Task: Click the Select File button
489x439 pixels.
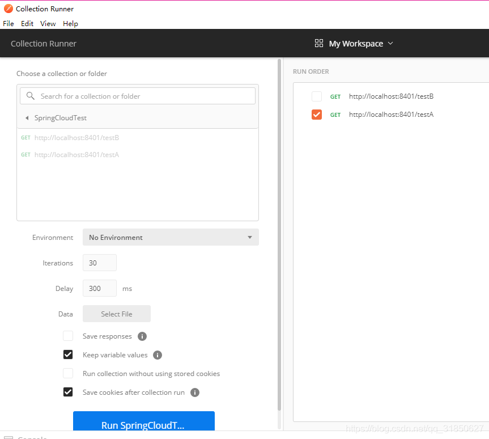Action: pyautogui.click(x=117, y=314)
